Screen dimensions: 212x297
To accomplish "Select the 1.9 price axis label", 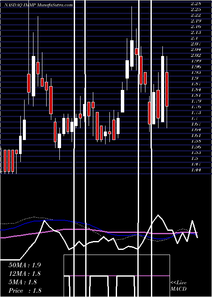I will 194,78.
